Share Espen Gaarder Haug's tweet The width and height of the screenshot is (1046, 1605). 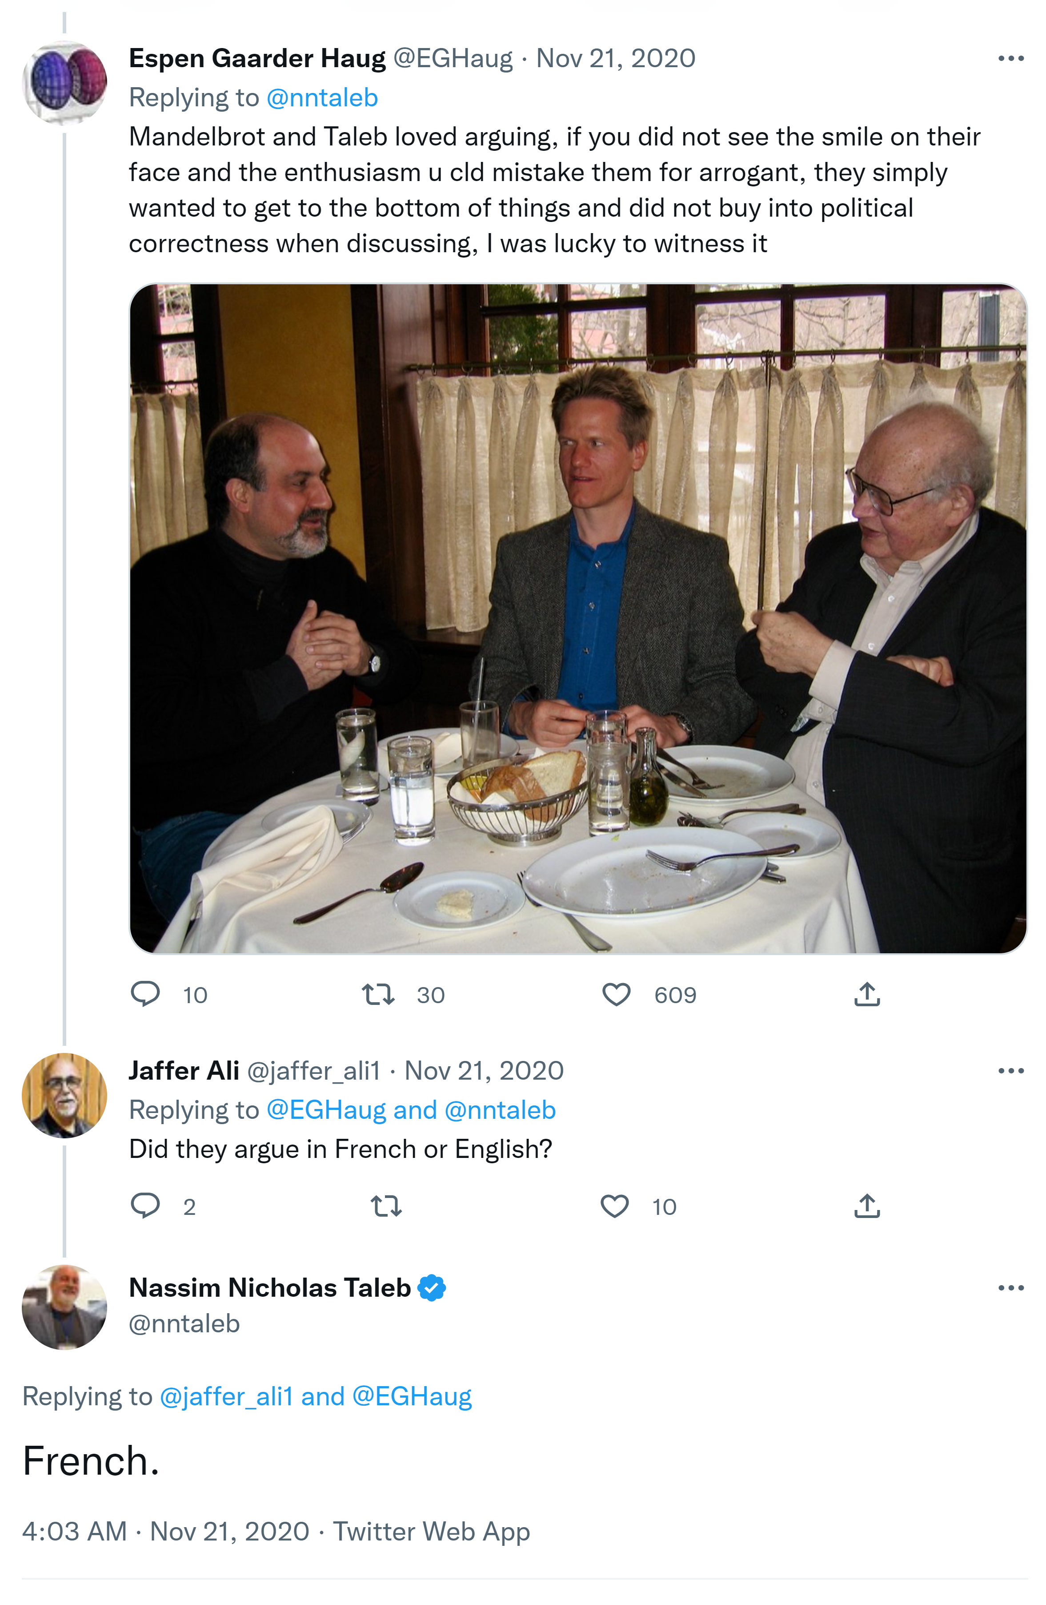coord(867,994)
